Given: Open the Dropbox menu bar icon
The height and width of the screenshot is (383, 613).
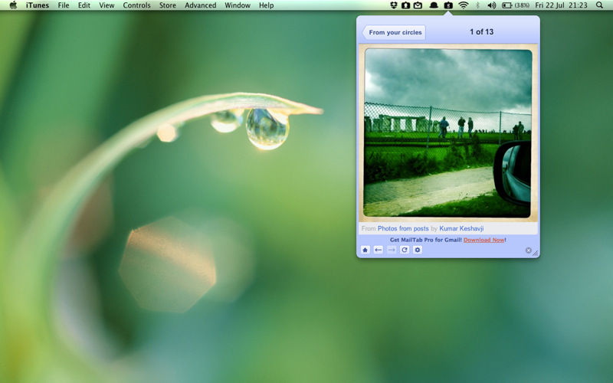Looking at the screenshot, I should [394, 5].
